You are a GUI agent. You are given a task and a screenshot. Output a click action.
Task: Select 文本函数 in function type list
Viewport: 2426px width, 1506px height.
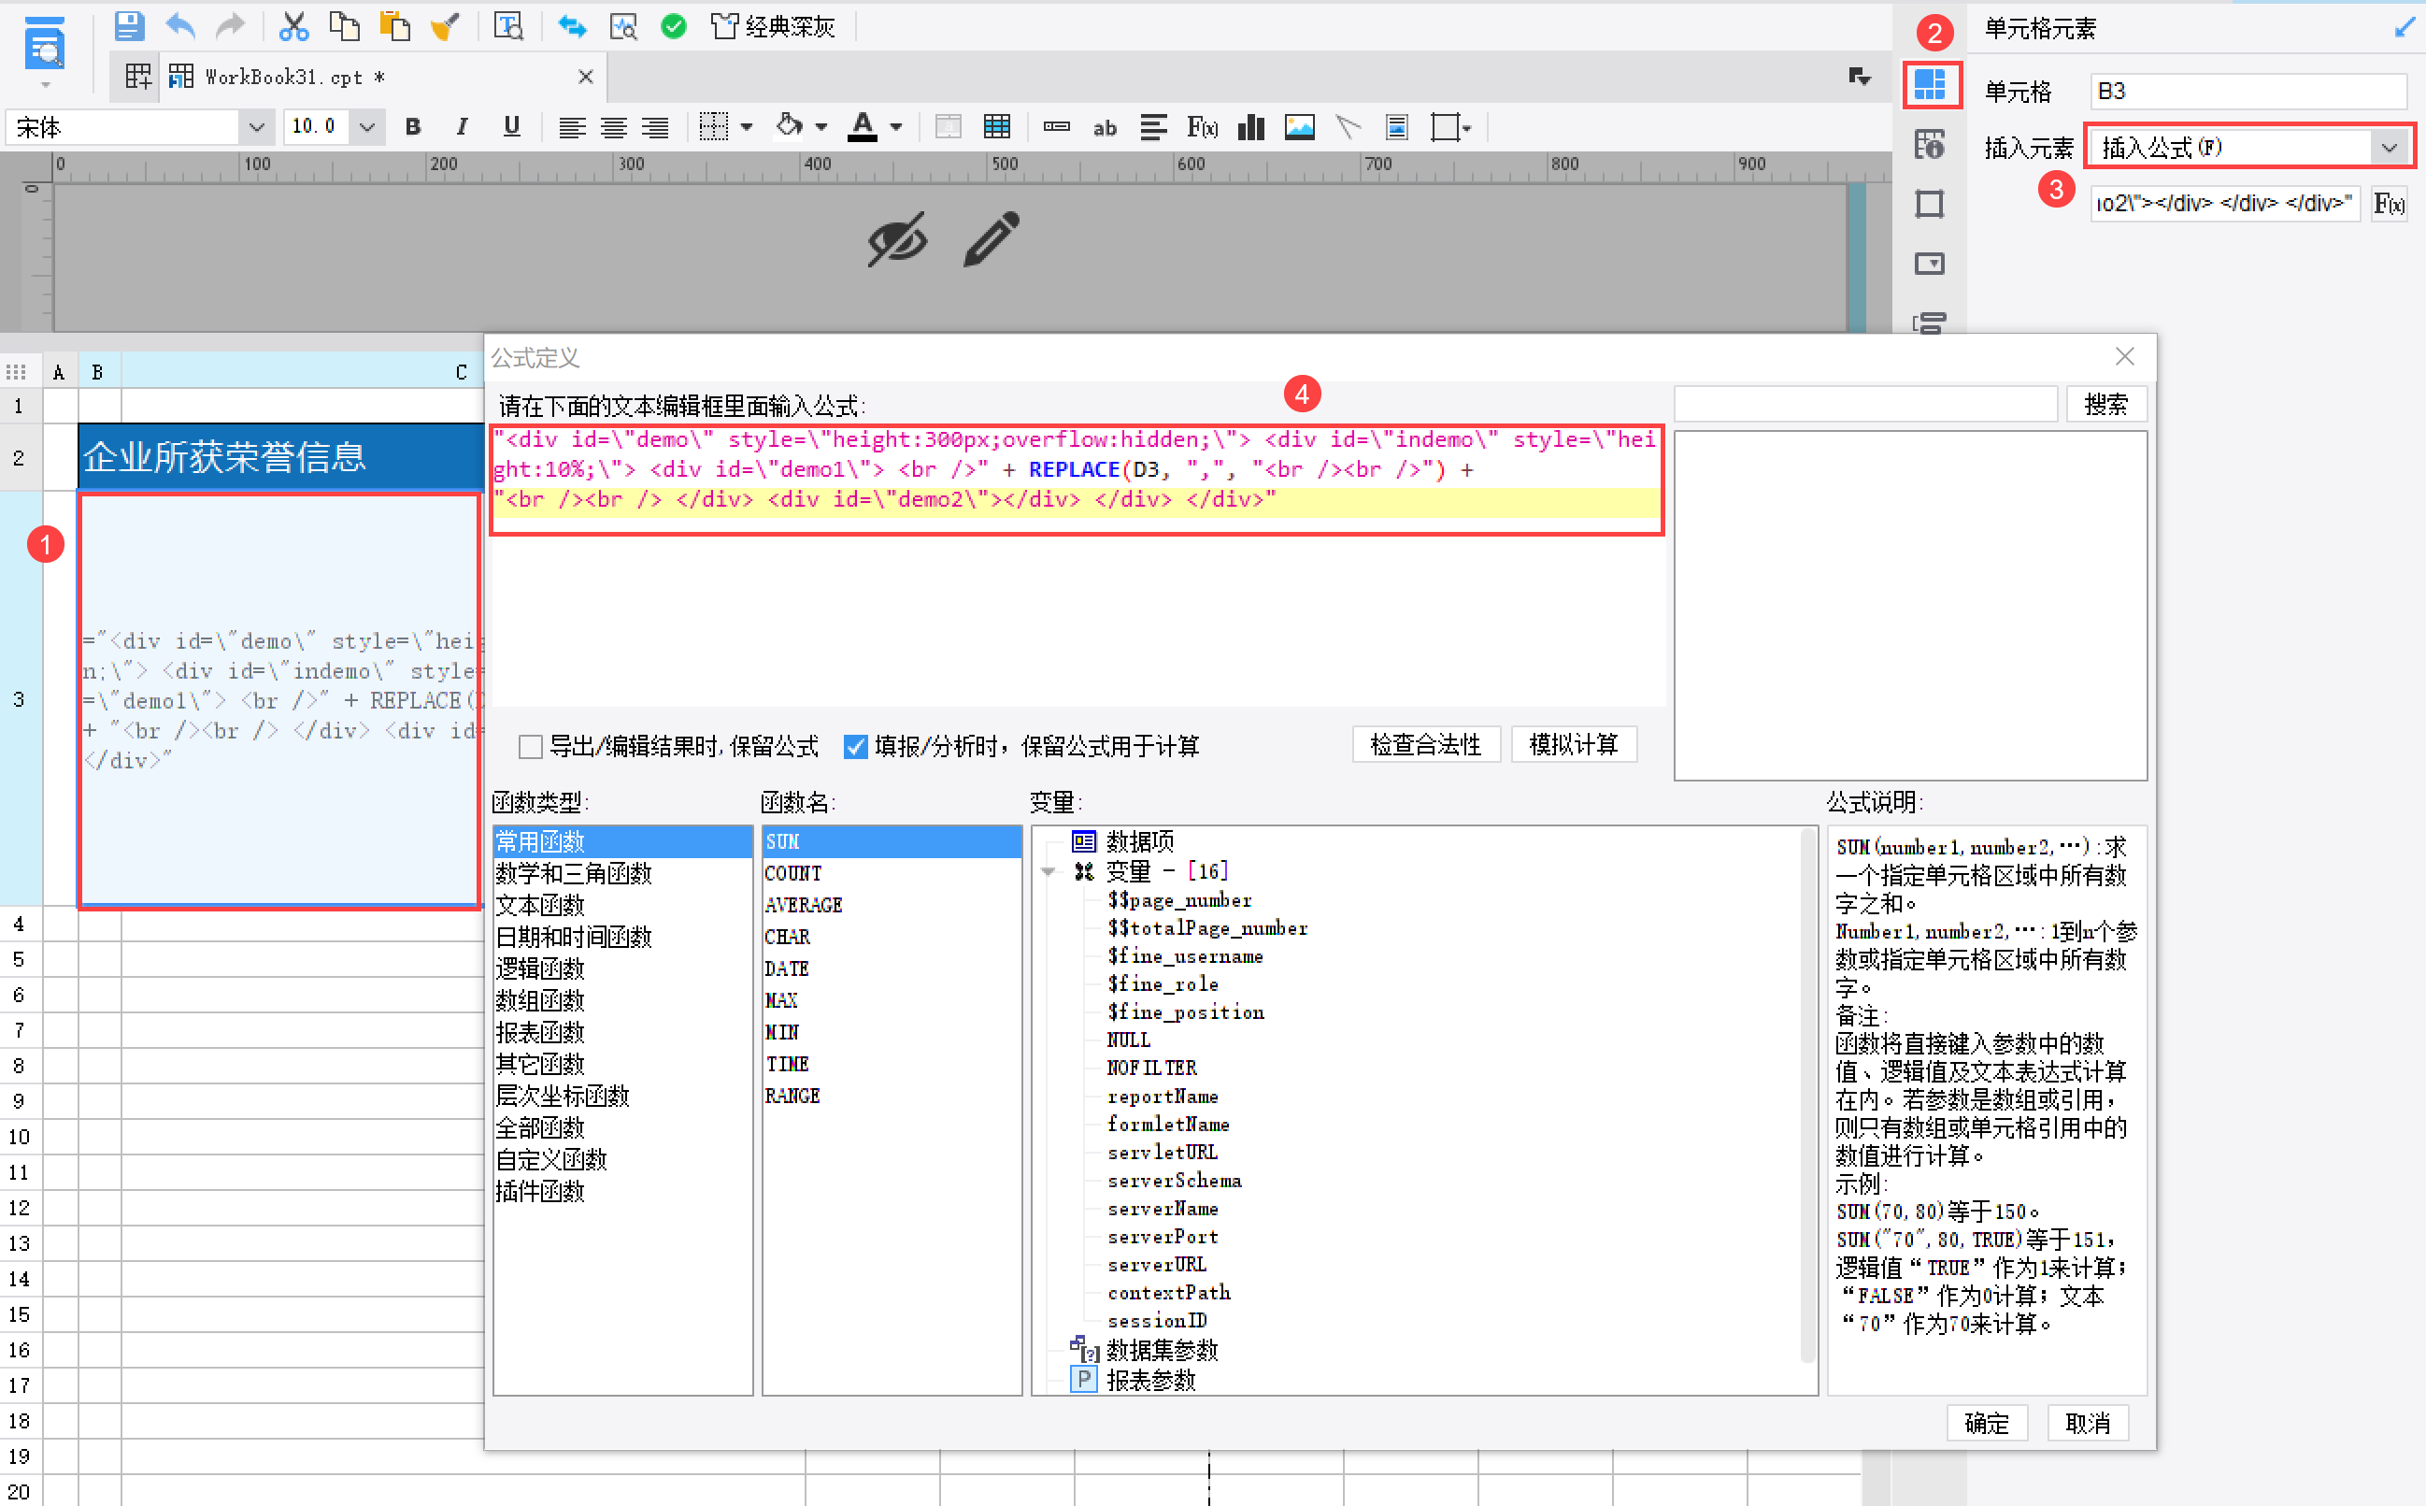540,906
